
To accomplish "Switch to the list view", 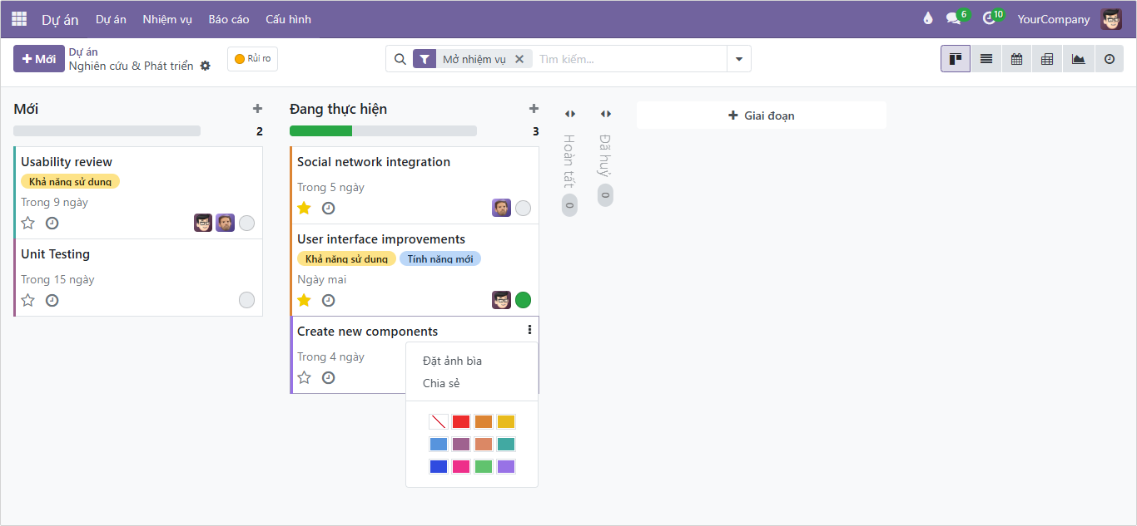I will coord(986,59).
